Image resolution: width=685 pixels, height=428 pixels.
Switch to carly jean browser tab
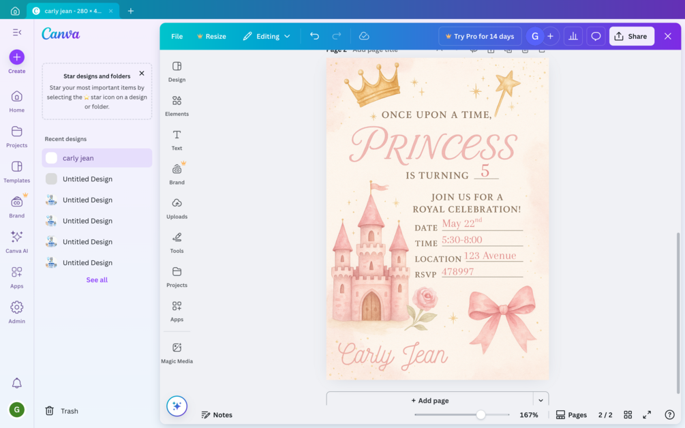point(72,11)
